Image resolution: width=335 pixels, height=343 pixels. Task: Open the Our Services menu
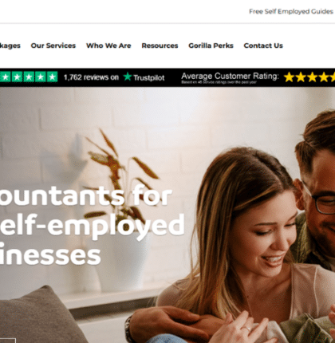click(x=53, y=45)
